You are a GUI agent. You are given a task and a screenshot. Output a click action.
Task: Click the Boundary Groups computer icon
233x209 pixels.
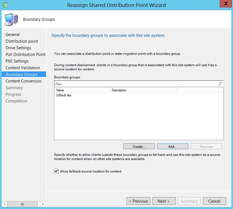(x=11, y=19)
